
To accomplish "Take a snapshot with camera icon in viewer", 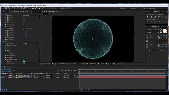I will click(x=67, y=64).
